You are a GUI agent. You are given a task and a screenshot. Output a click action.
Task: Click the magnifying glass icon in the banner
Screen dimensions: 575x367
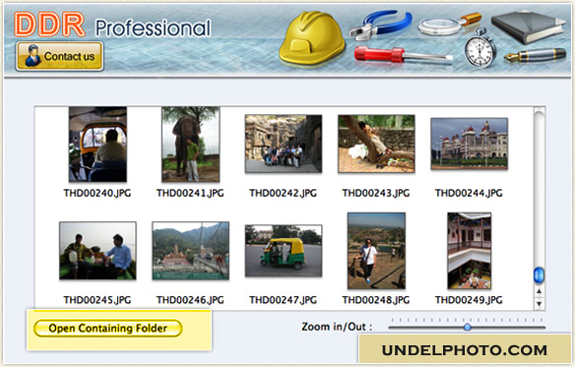pos(449,25)
